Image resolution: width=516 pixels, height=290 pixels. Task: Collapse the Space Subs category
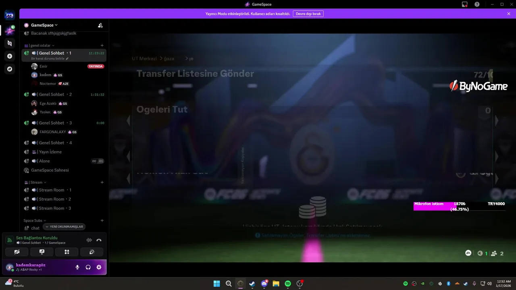pyautogui.click(x=35, y=221)
